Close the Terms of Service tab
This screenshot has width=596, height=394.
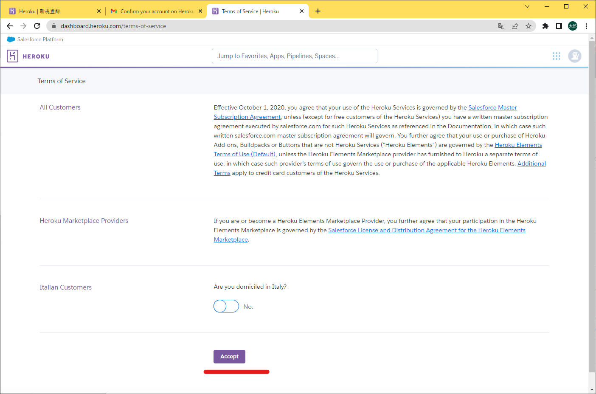(x=302, y=11)
